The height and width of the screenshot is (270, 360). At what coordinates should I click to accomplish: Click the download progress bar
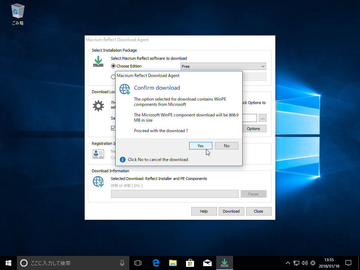tap(175, 194)
